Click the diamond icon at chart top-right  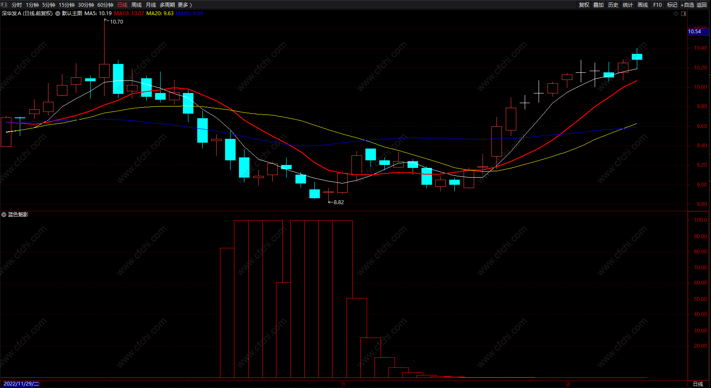(x=676, y=13)
